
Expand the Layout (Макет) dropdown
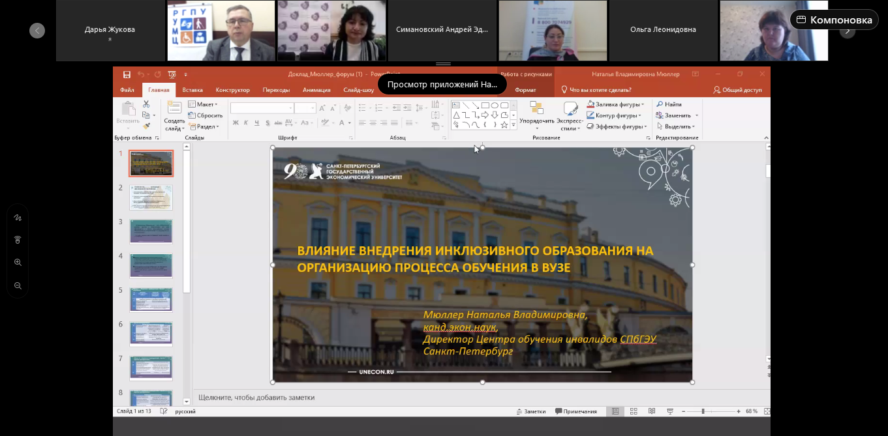(205, 104)
